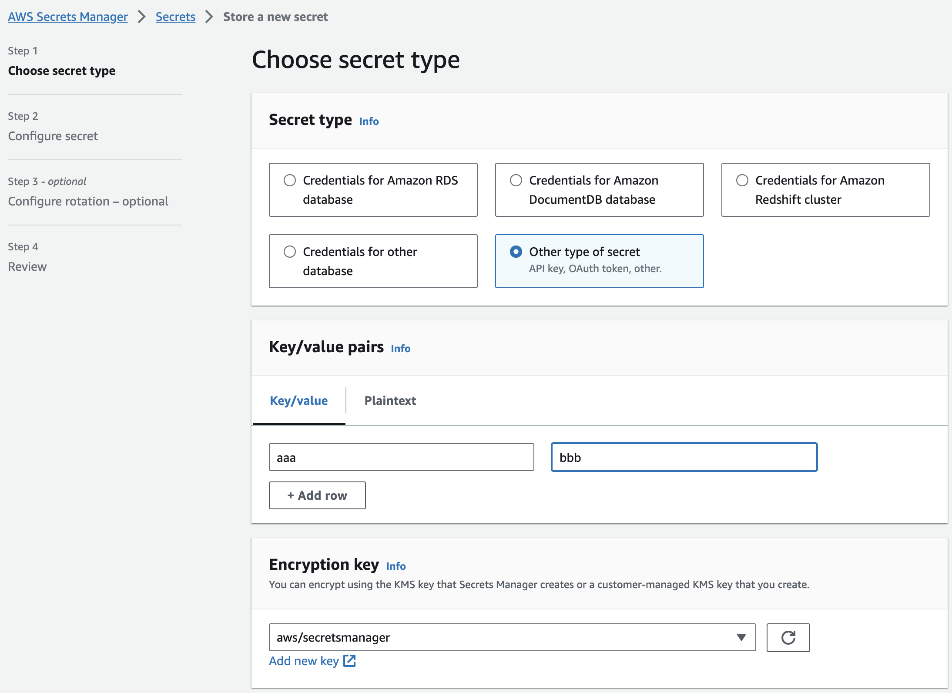Switch to the Plaintext tab
Screen dimensions: 952x693
click(390, 400)
